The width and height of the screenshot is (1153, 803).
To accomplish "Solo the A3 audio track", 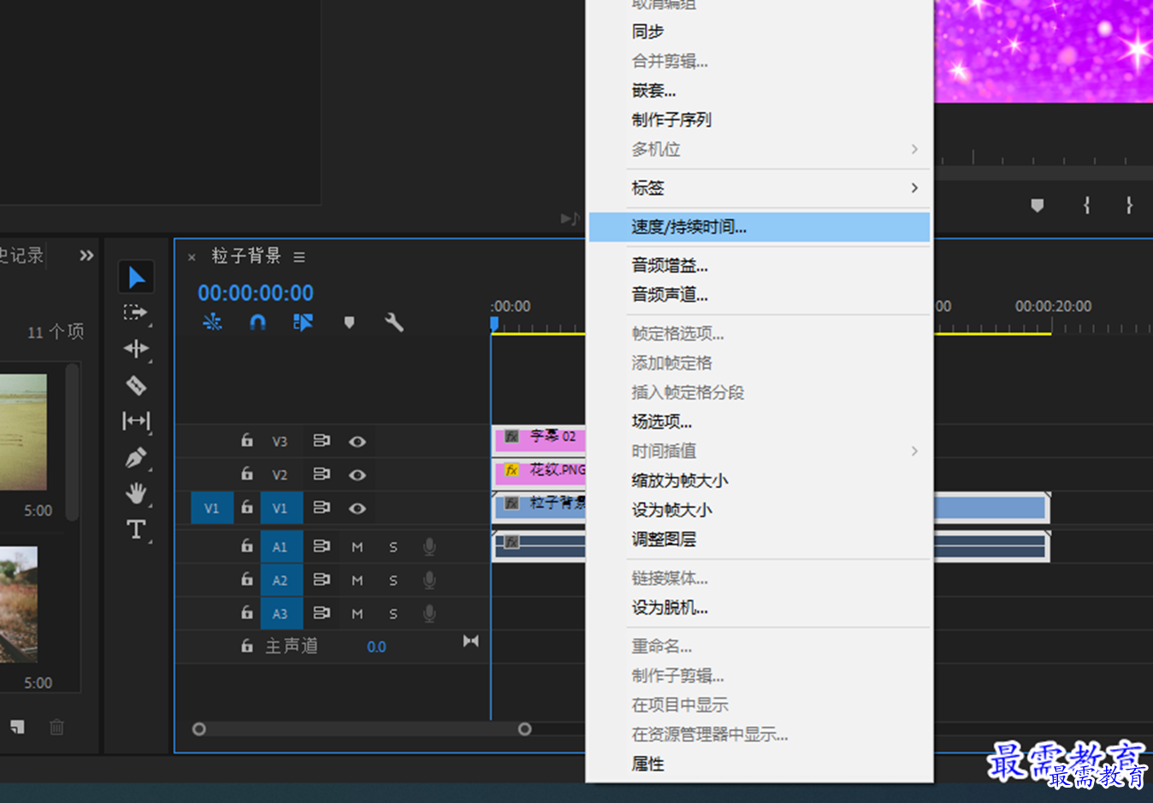I will point(393,613).
